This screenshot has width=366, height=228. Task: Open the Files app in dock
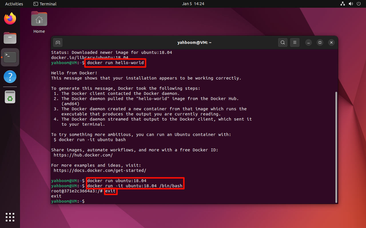10,38
